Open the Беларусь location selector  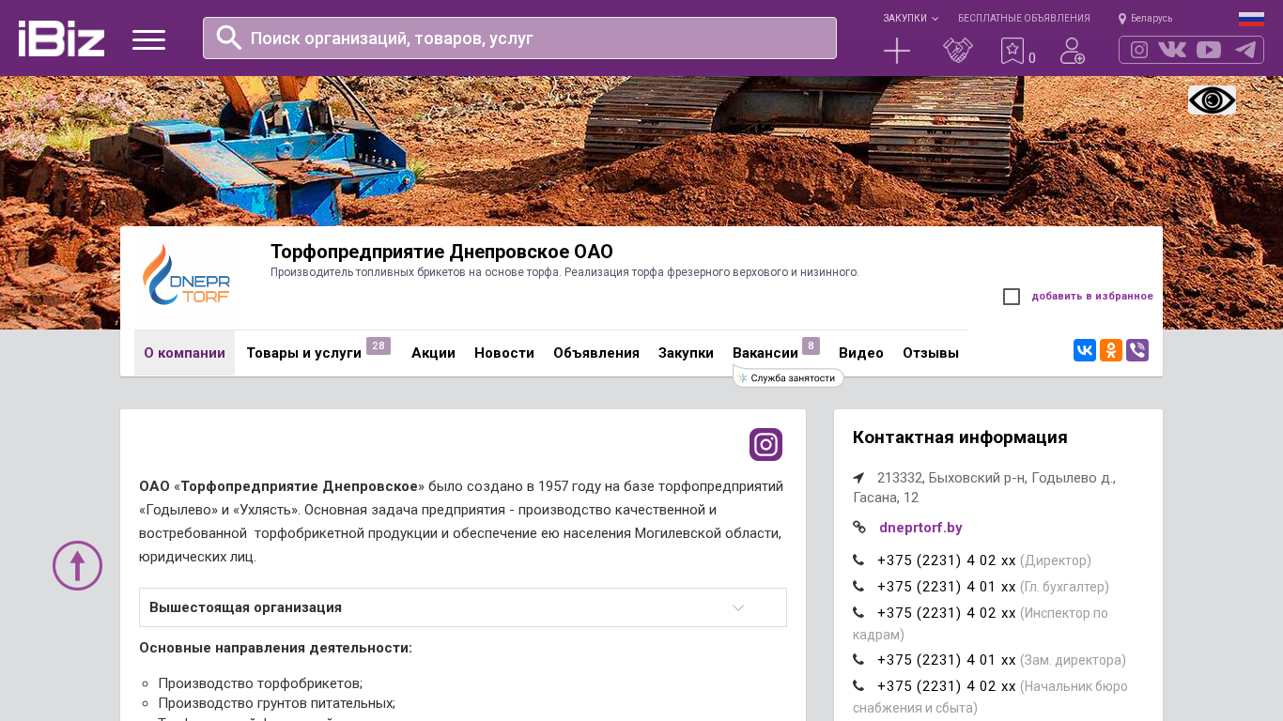(1145, 18)
